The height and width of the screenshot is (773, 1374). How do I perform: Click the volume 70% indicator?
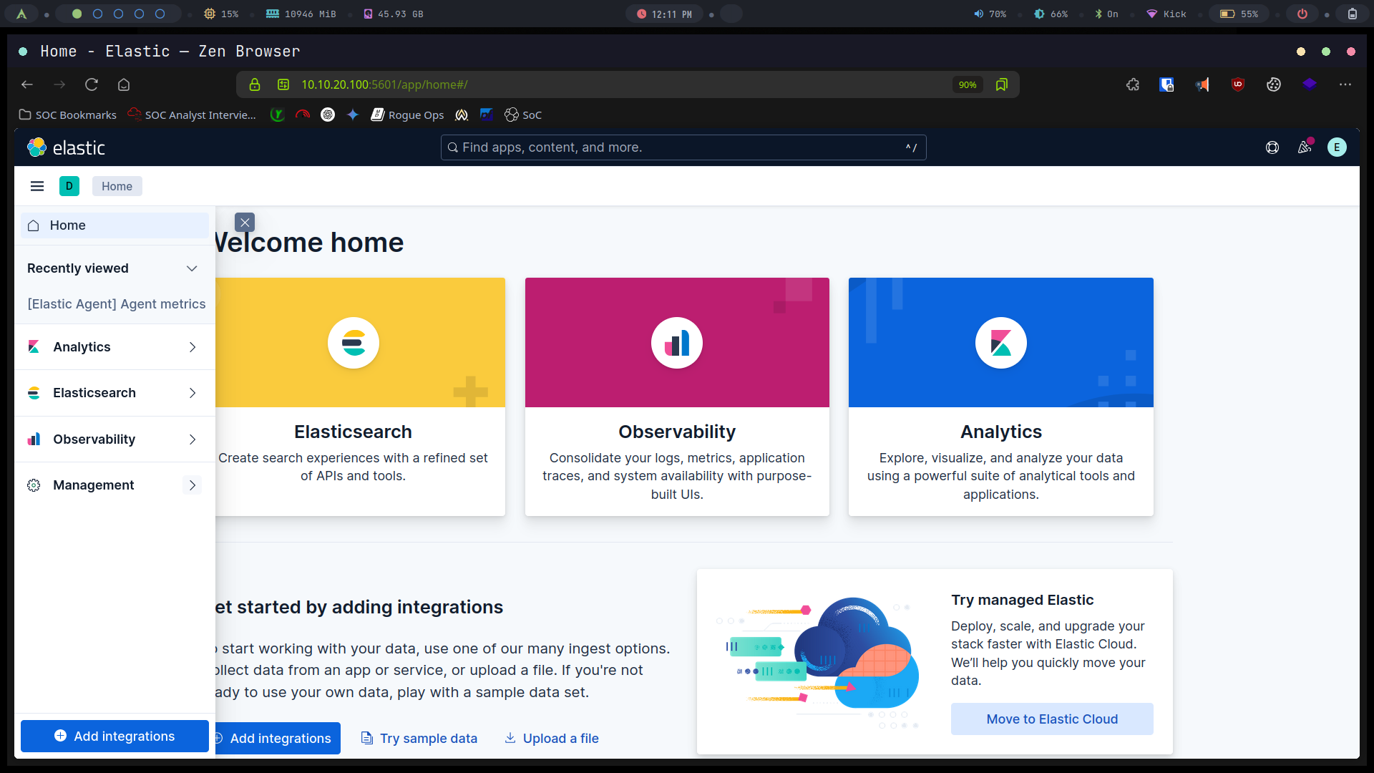point(990,14)
